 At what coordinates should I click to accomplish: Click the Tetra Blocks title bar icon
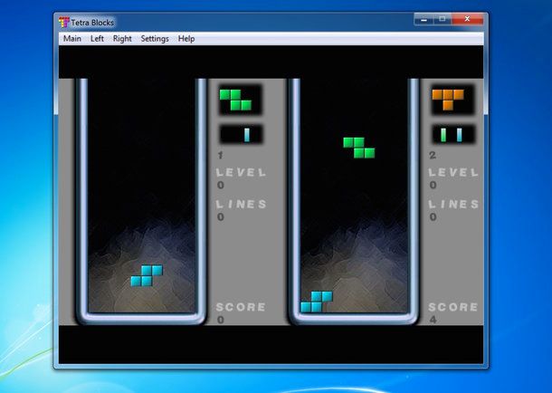[x=63, y=22]
